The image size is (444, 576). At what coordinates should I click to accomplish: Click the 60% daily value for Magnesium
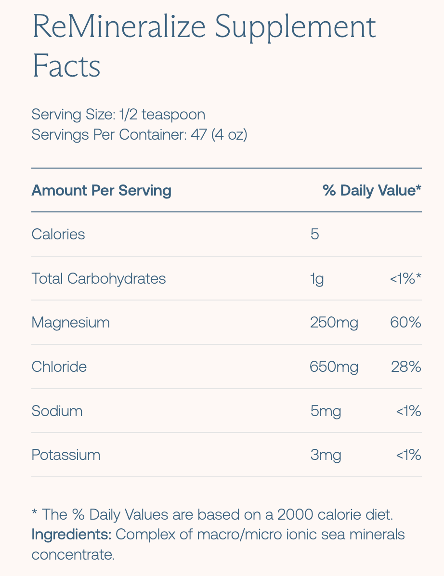405,322
